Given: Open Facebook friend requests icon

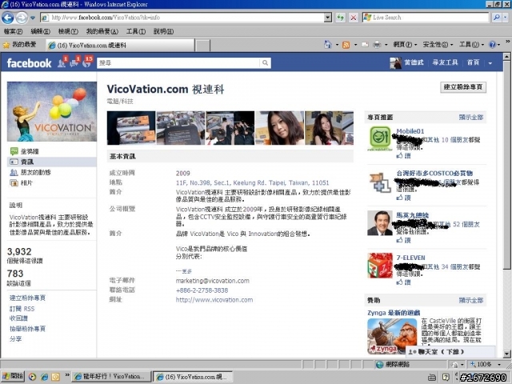Looking at the screenshot, I should 62,62.
